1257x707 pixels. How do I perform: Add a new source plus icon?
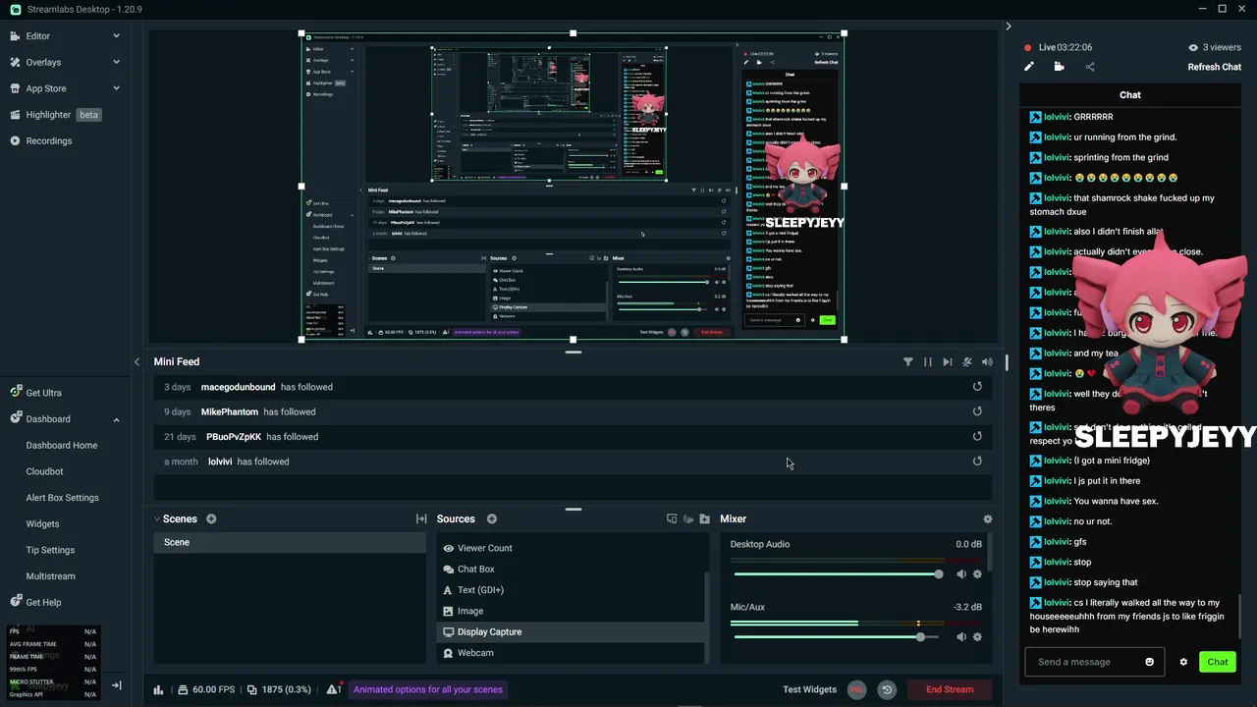pos(492,519)
